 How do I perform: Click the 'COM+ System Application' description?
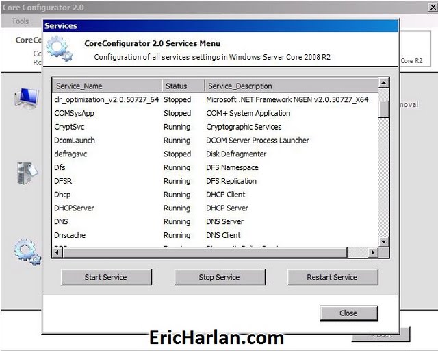point(248,113)
